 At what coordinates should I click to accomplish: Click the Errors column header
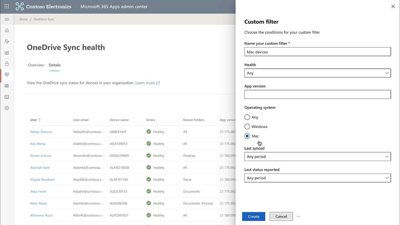click(x=151, y=120)
